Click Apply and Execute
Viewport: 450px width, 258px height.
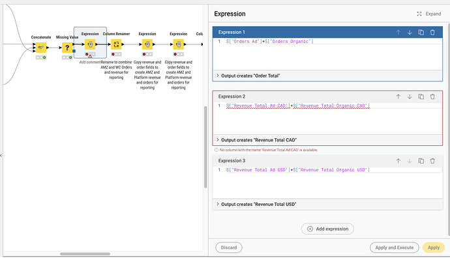pyautogui.click(x=395, y=248)
